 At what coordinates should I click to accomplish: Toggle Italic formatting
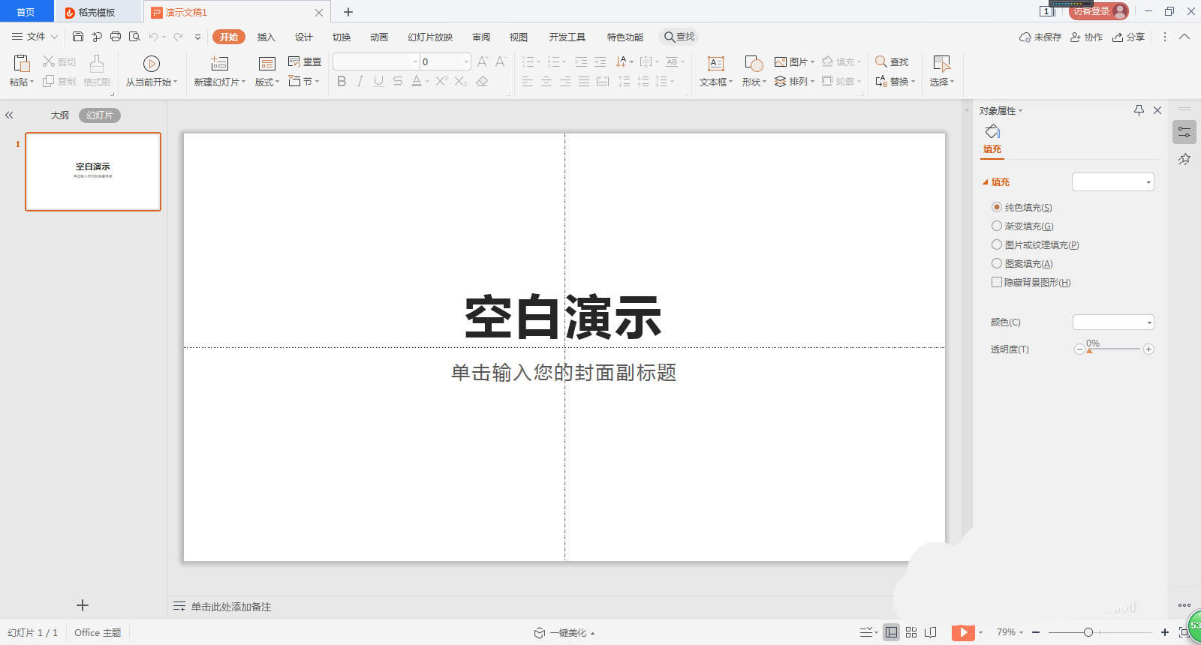tap(360, 81)
